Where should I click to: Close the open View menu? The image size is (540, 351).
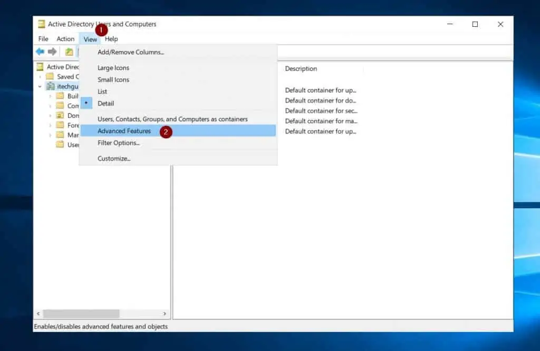(x=90, y=39)
